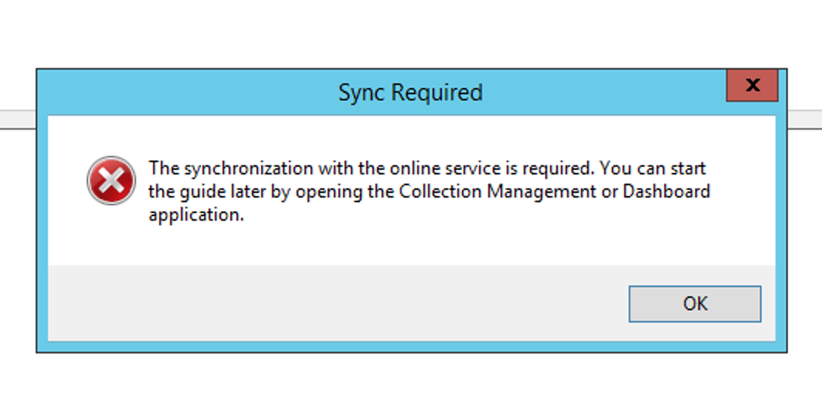
Task: Click the gray footer area left of OK
Action: 332,303
